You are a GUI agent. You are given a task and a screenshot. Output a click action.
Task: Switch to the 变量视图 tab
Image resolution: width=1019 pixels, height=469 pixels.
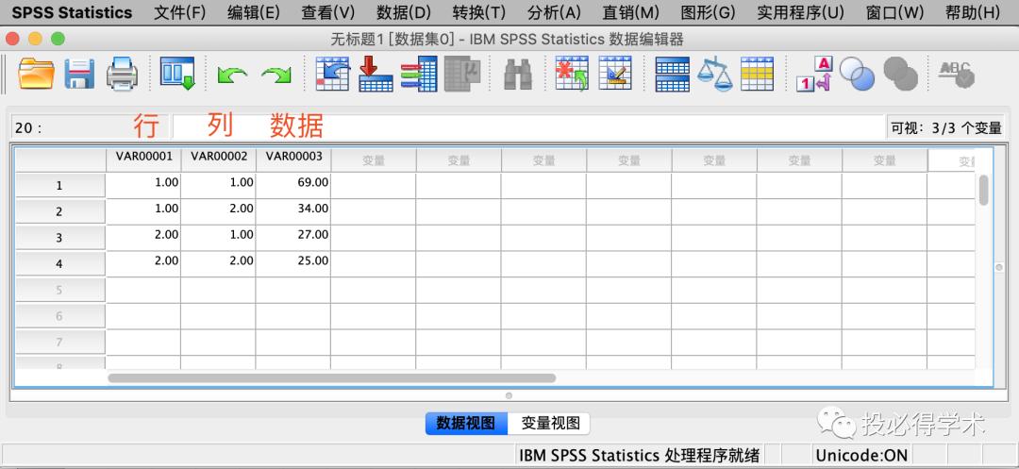550,424
